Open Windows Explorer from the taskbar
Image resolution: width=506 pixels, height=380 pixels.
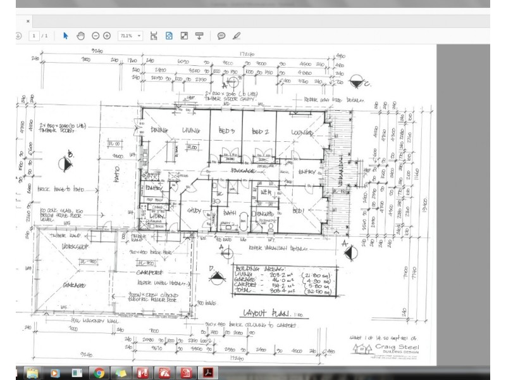tap(32, 372)
